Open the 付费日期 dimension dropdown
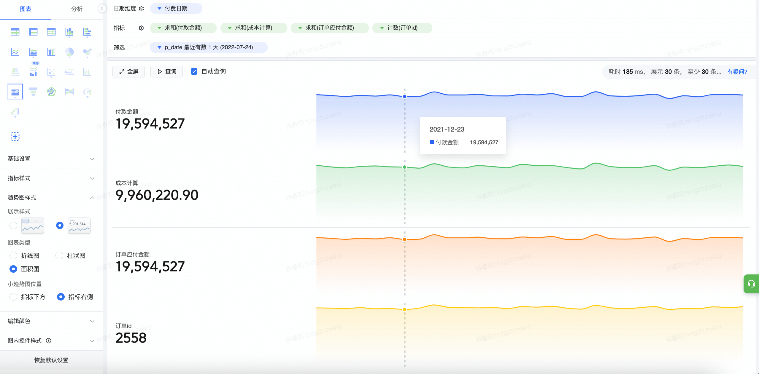The height and width of the screenshot is (374, 759). coord(176,8)
